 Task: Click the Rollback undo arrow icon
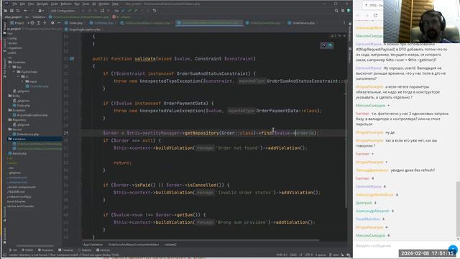tap(155, 11)
